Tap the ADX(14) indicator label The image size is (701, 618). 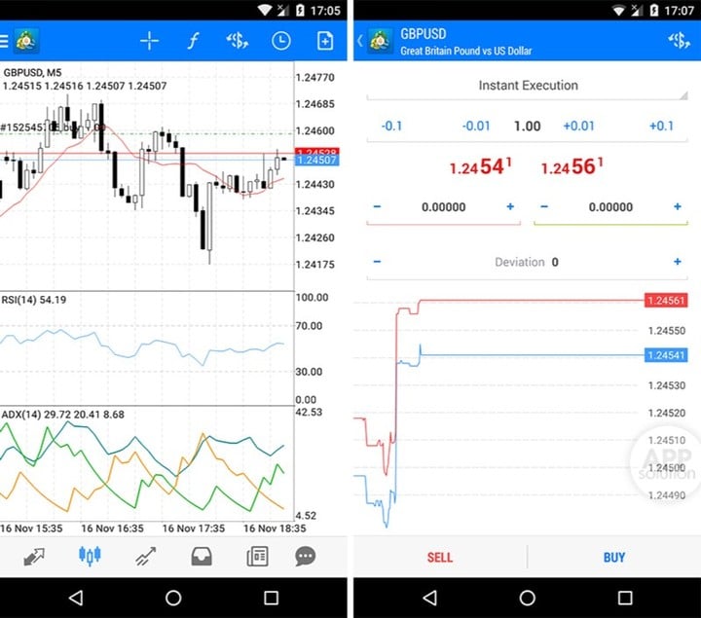click(x=62, y=415)
